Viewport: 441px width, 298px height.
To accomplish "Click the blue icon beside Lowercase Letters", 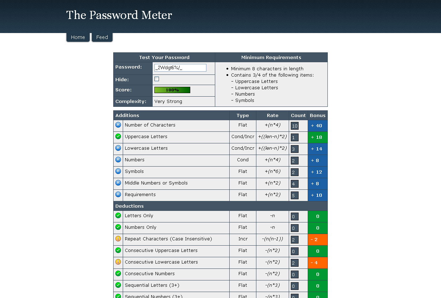I will tap(118, 148).
